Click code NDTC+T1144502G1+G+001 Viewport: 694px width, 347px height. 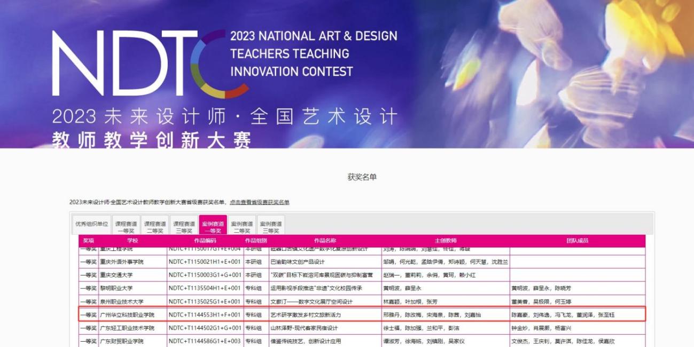pyautogui.click(x=205, y=328)
